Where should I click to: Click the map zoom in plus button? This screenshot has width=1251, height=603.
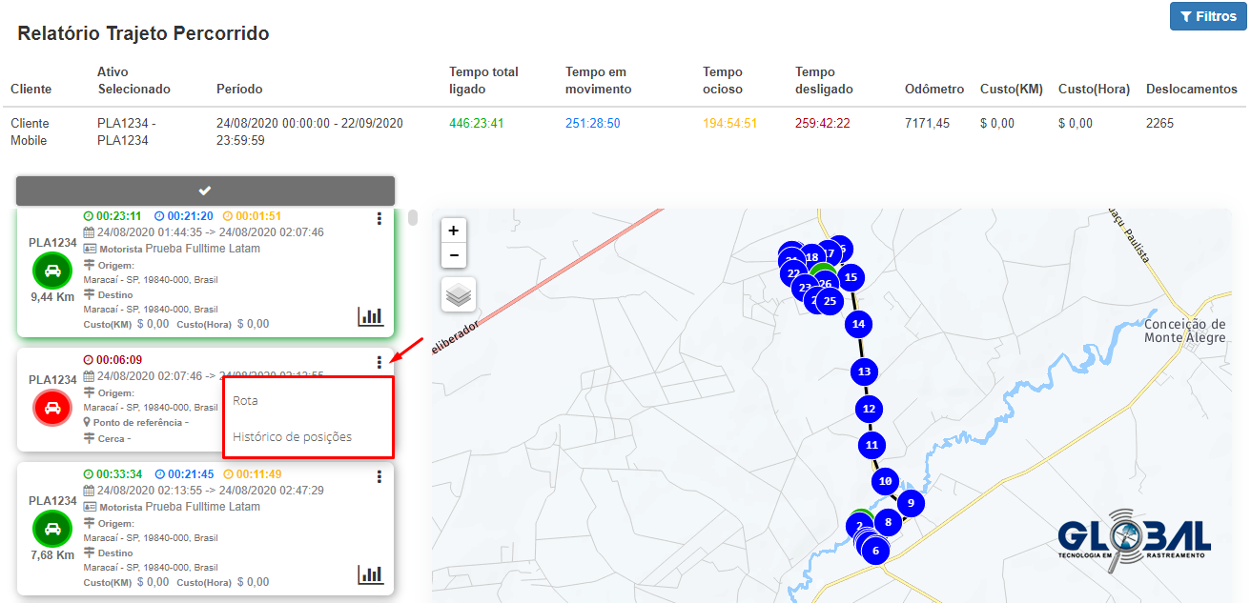pos(453,231)
